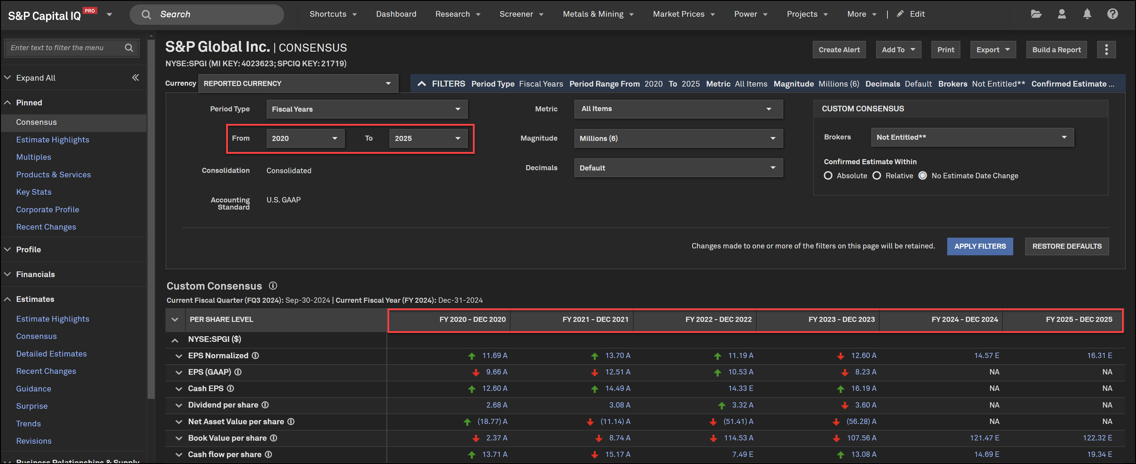Image resolution: width=1136 pixels, height=464 pixels.
Task: Expand the Financials section in sidebar
Action: pos(35,274)
